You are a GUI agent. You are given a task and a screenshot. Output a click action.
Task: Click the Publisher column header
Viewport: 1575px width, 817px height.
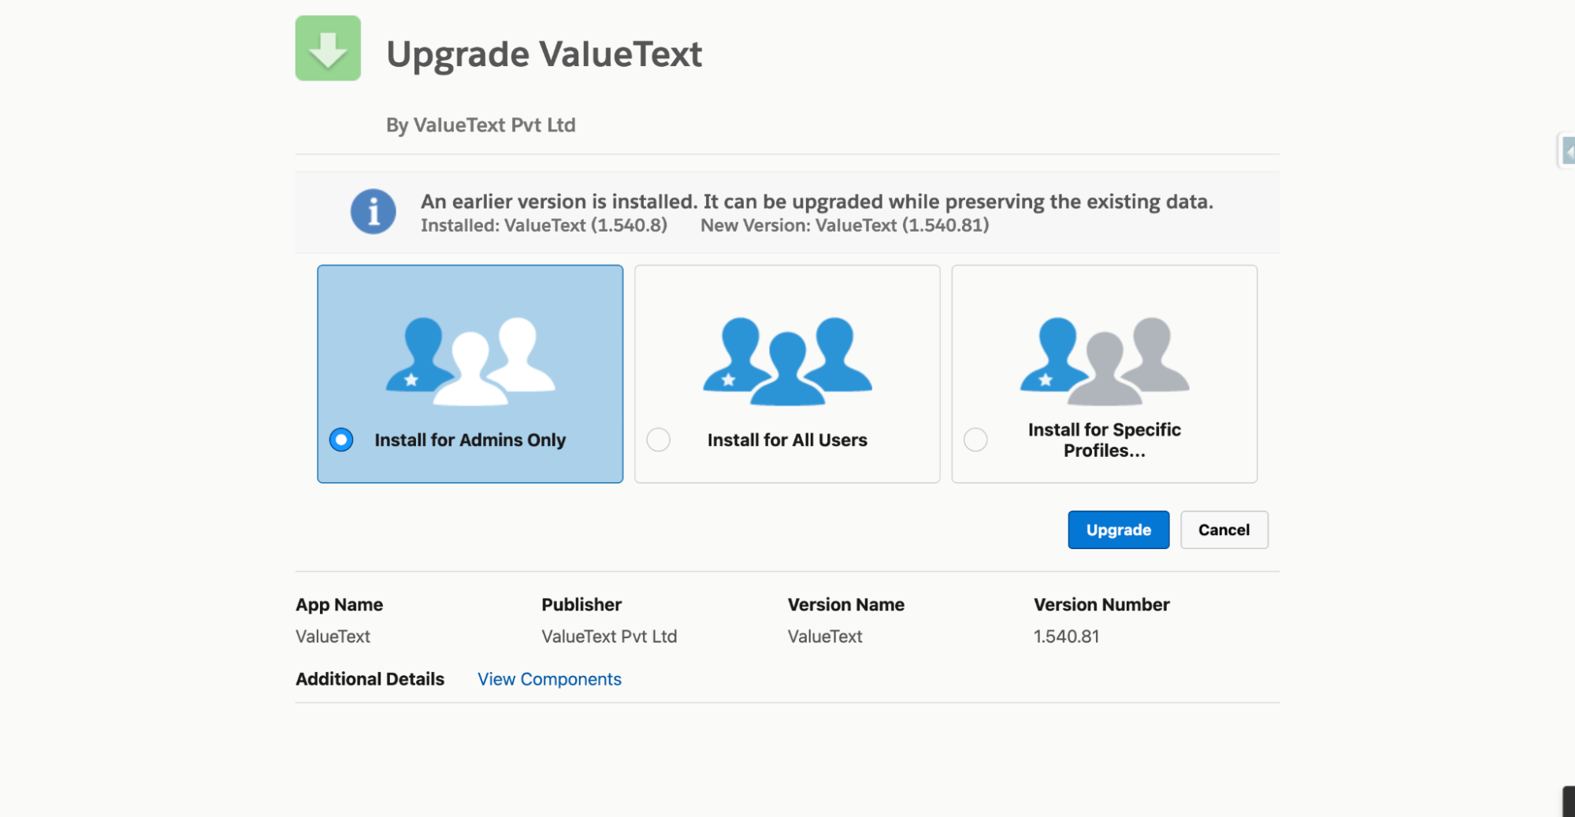[581, 604]
